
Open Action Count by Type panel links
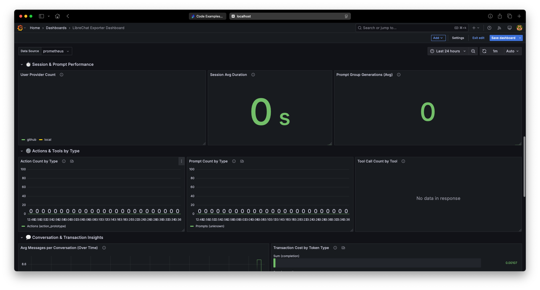tap(72, 161)
